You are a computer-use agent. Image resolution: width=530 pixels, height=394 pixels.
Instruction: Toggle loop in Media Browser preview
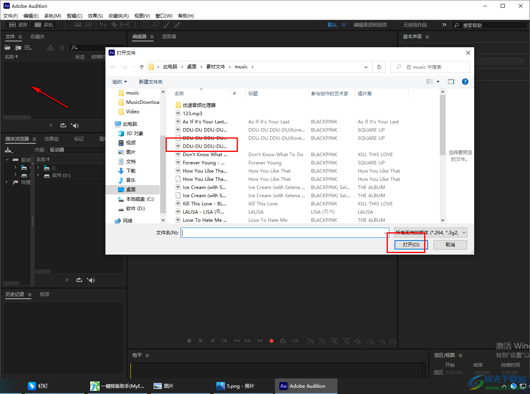point(79,280)
